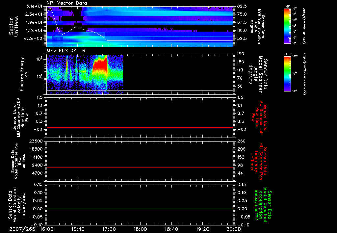The image size is (337, 233).
Task: Click the "Electron Energy eV" axis label
Action: 24,74
